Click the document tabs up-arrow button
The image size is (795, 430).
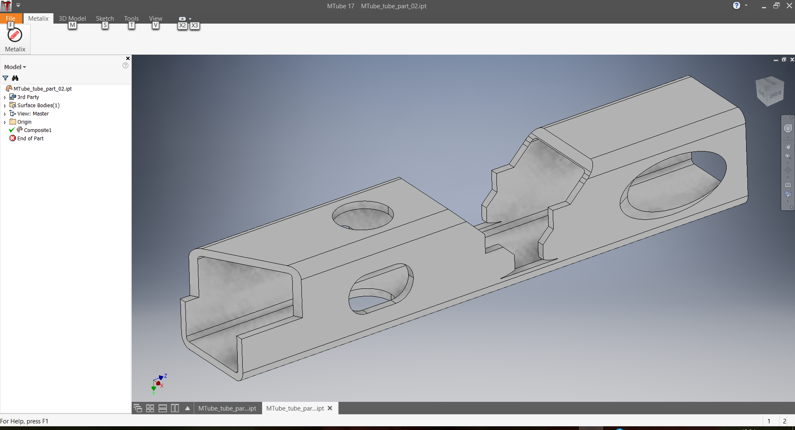tap(188, 408)
